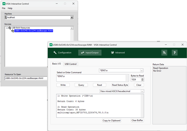The width and height of the screenshot is (187, 131).
Task: Increment the Bytes to Read stepper
Action: coord(142,79)
